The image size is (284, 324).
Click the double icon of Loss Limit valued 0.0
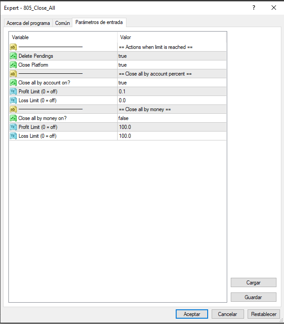coord(13,100)
